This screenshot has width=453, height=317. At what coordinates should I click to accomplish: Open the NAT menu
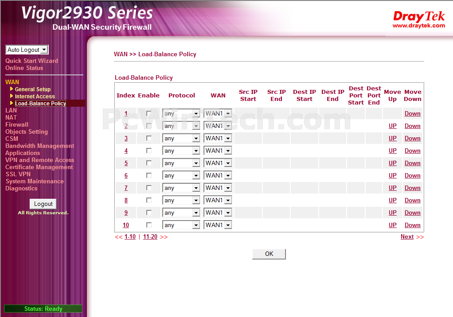[x=11, y=118]
